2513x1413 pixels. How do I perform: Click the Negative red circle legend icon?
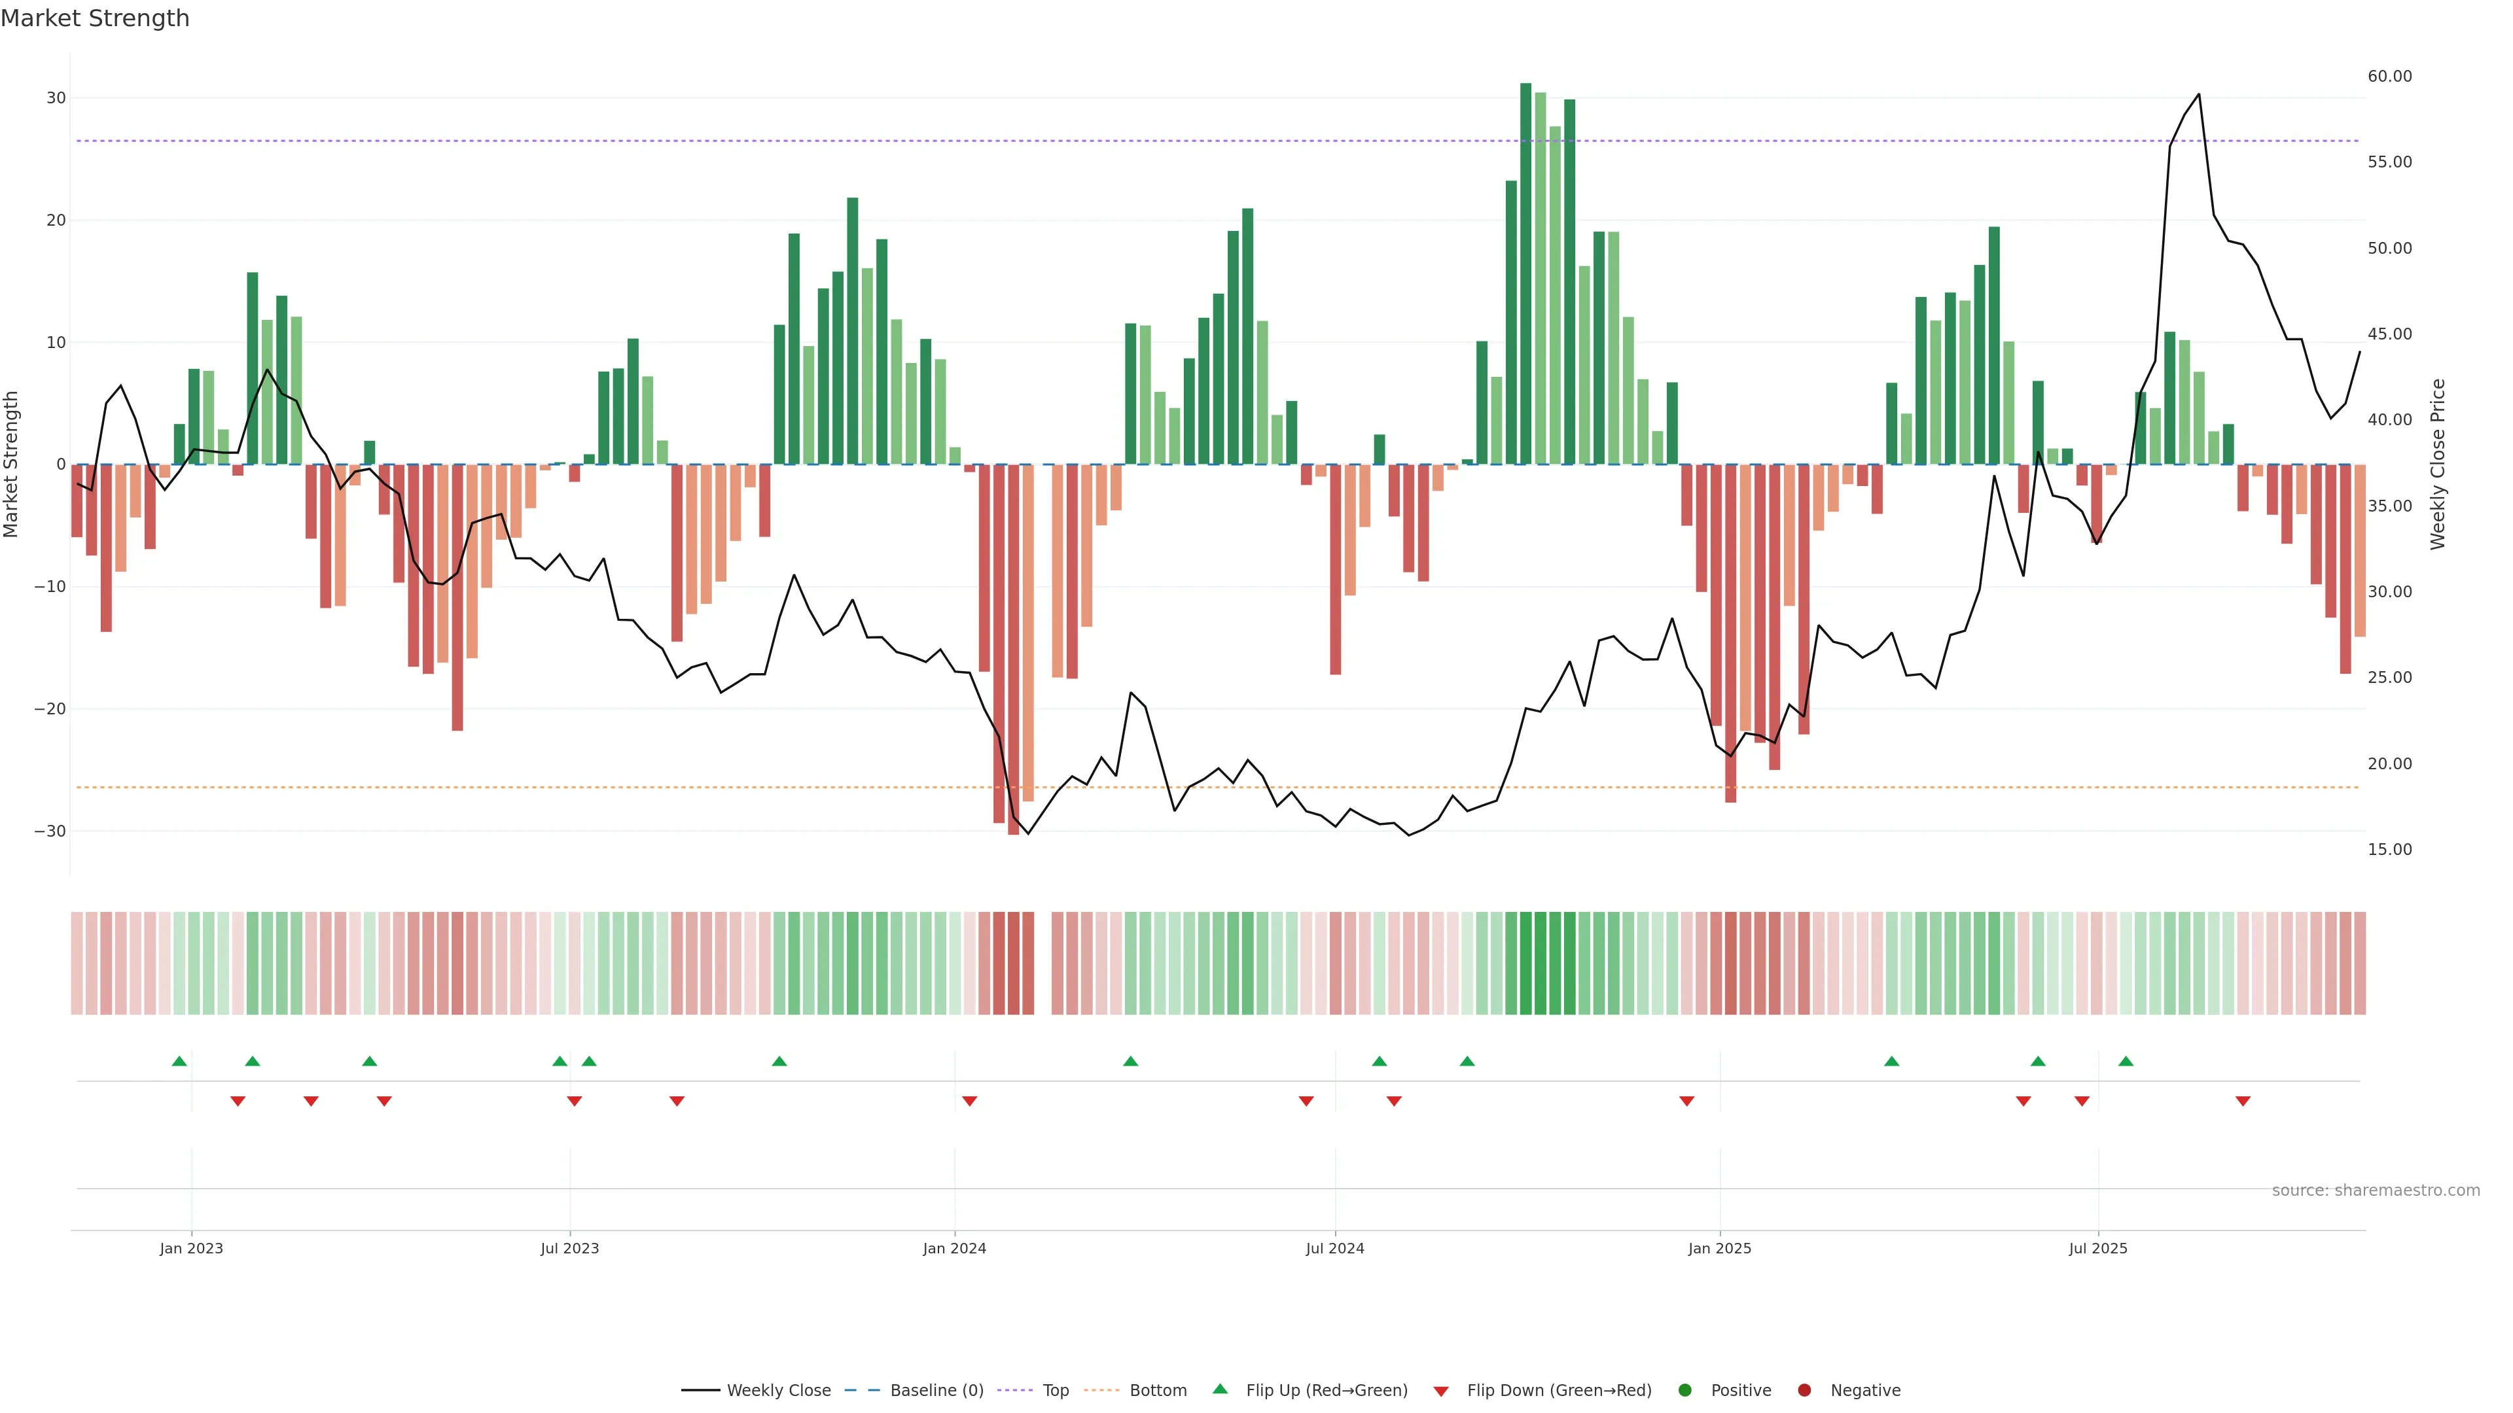click(x=1804, y=1389)
